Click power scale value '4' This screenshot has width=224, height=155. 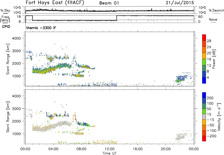tap(208, 77)
